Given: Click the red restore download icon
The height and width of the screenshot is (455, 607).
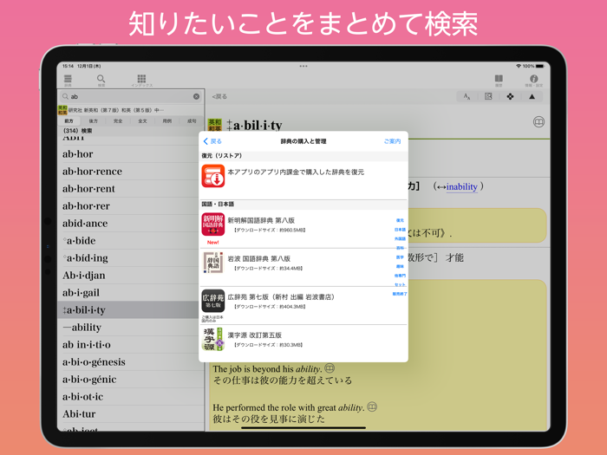Looking at the screenshot, I should [213, 176].
